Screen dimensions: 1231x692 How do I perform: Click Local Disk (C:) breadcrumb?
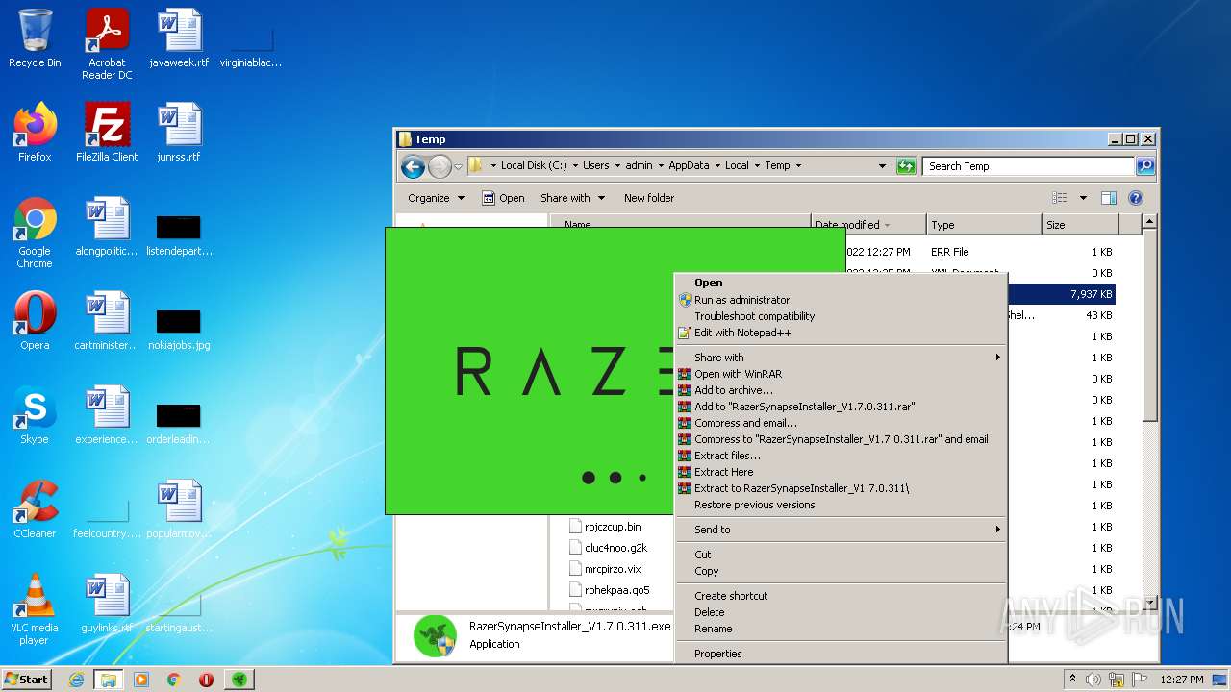click(x=535, y=166)
